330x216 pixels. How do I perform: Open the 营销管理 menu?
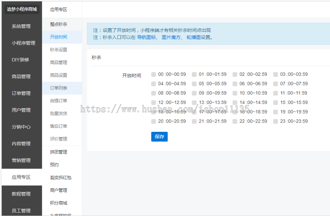(21, 160)
